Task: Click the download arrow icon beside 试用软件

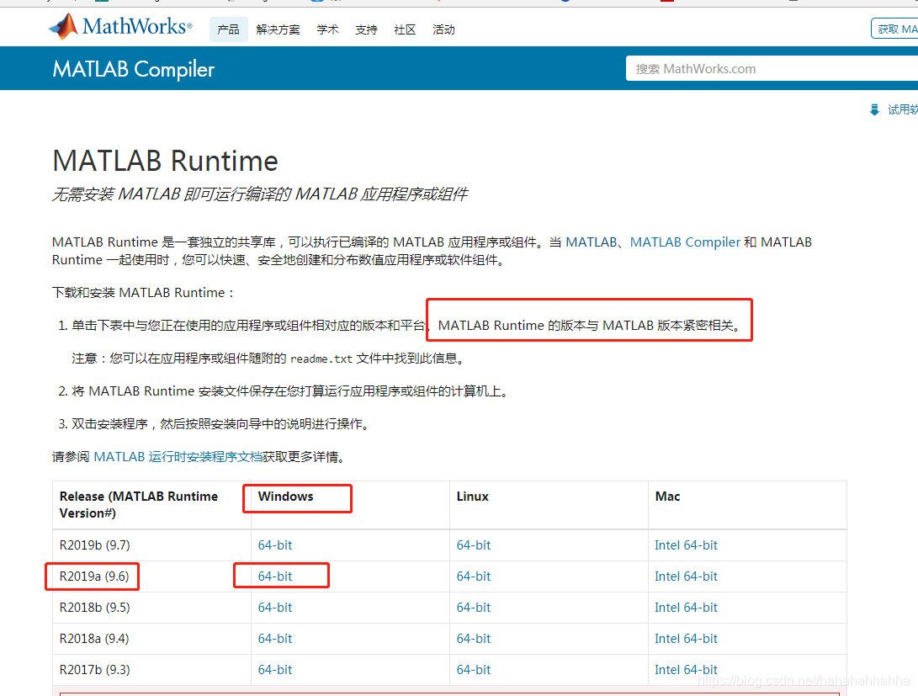Action: click(x=875, y=109)
